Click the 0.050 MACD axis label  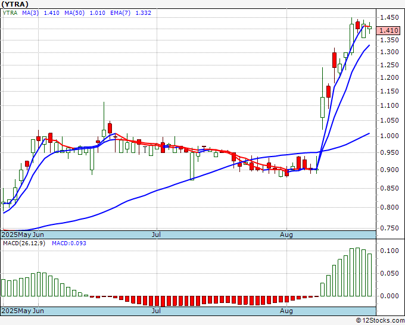(x=390, y=273)
